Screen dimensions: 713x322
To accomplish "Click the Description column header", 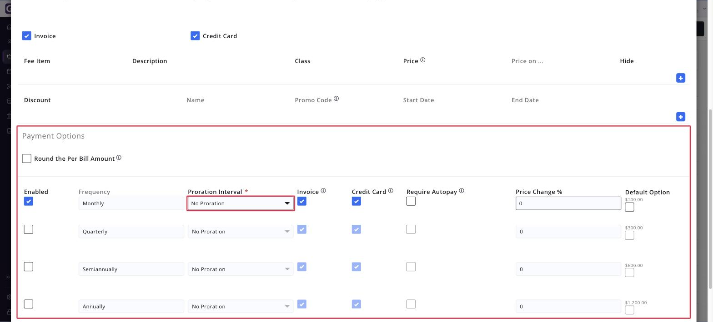I will click(x=150, y=61).
